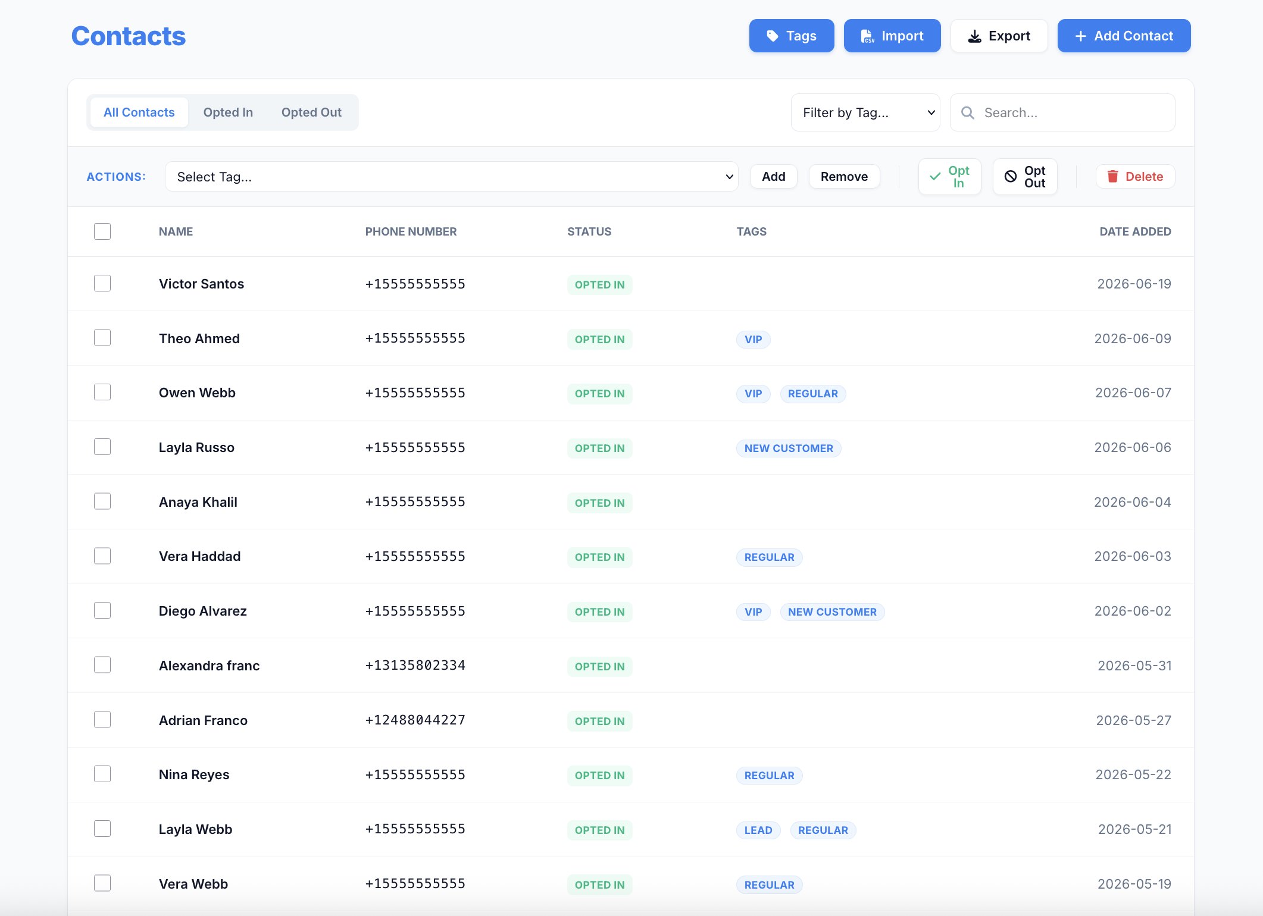
Task: Click the red trash Delete icon
Action: click(1112, 177)
